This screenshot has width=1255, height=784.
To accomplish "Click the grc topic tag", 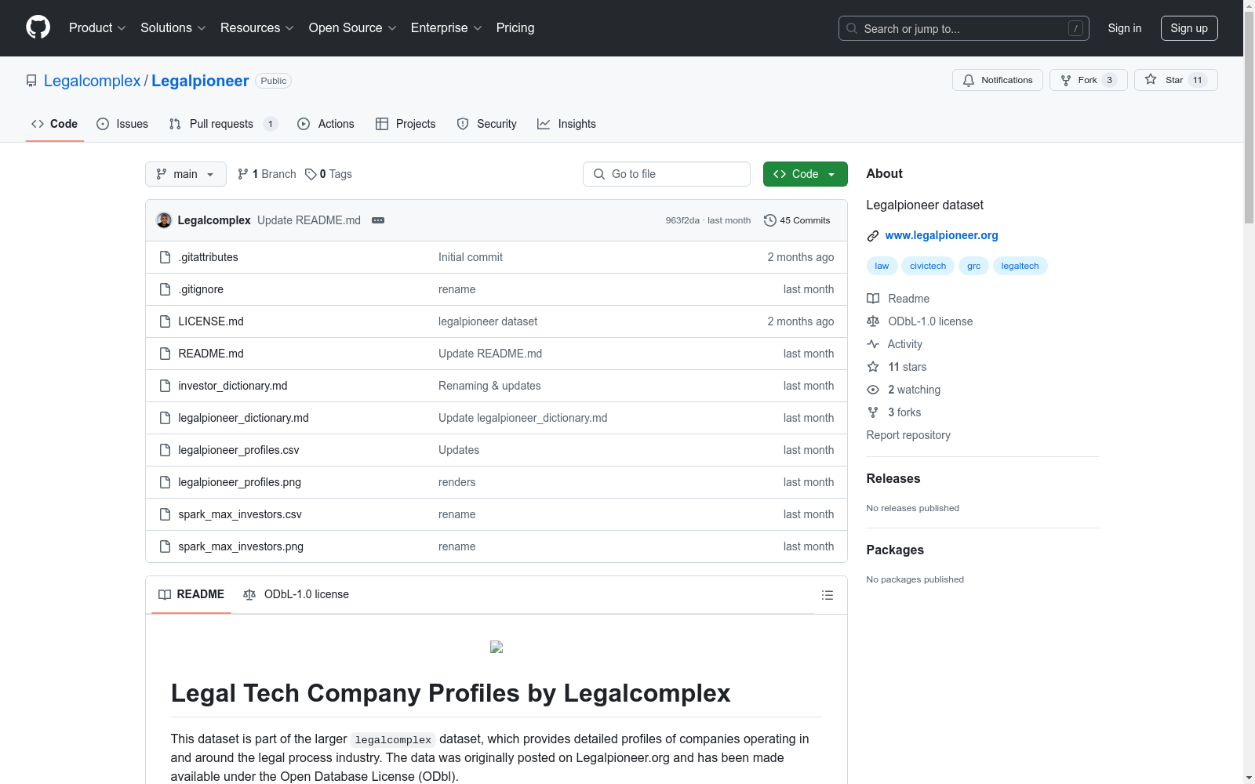I will 973,266.
